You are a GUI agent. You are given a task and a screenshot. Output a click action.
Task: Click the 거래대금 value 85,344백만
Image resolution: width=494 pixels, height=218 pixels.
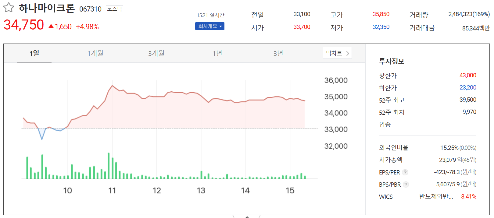[476, 28]
